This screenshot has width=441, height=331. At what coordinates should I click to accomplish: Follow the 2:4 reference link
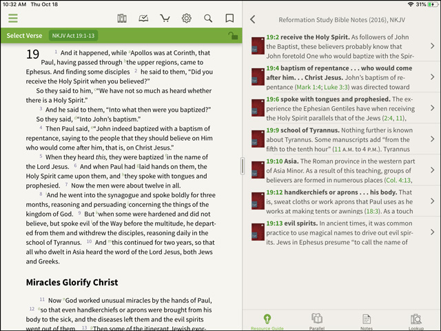coord(389,118)
